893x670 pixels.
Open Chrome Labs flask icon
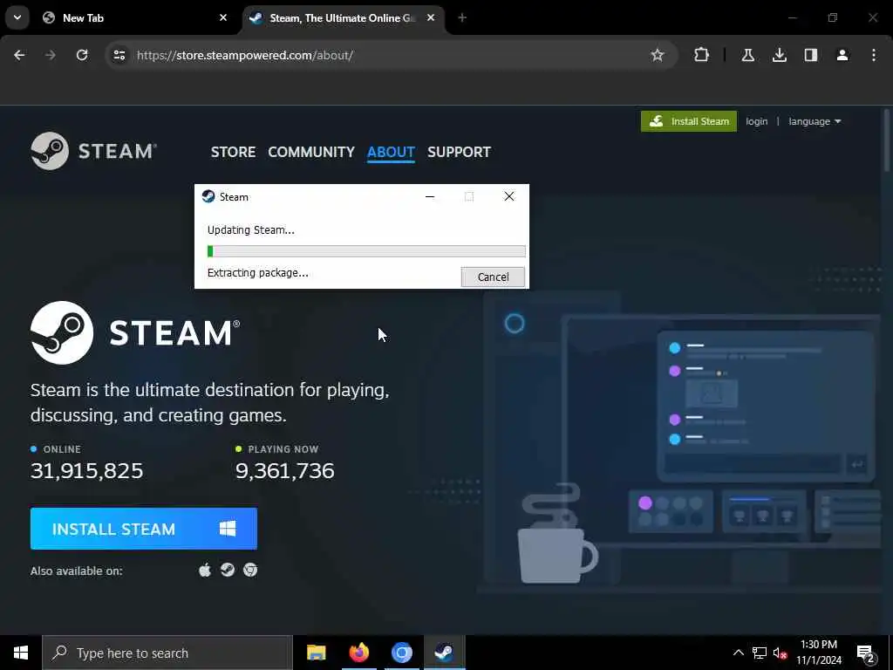[x=747, y=55]
